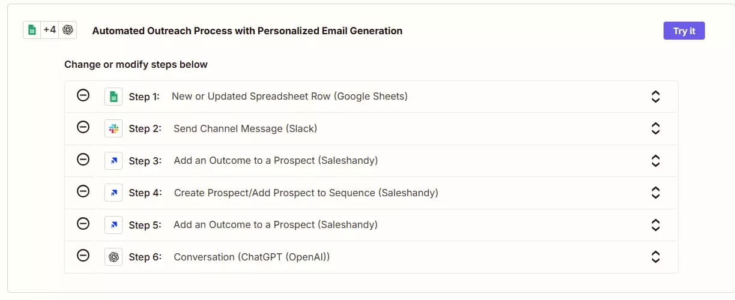Click the Google Sheets icon in header
735x300 pixels.
(32, 30)
